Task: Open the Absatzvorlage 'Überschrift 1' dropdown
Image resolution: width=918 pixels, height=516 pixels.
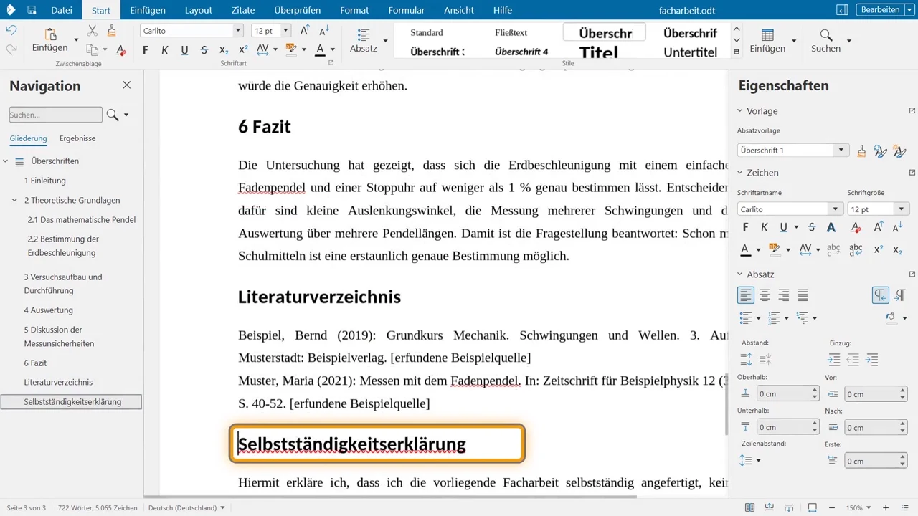Action: pyautogui.click(x=841, y=150)
